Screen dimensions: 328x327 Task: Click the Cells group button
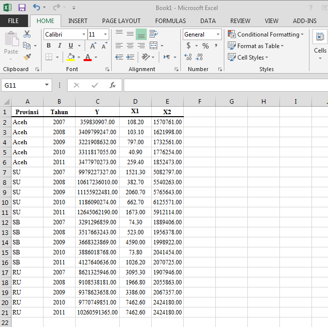[320, 45]
